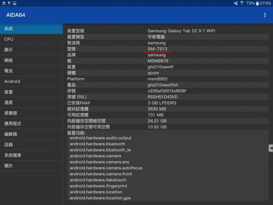273x205 pixels.
Task: Select the 2830 MB total memory value
Action: 157,109
